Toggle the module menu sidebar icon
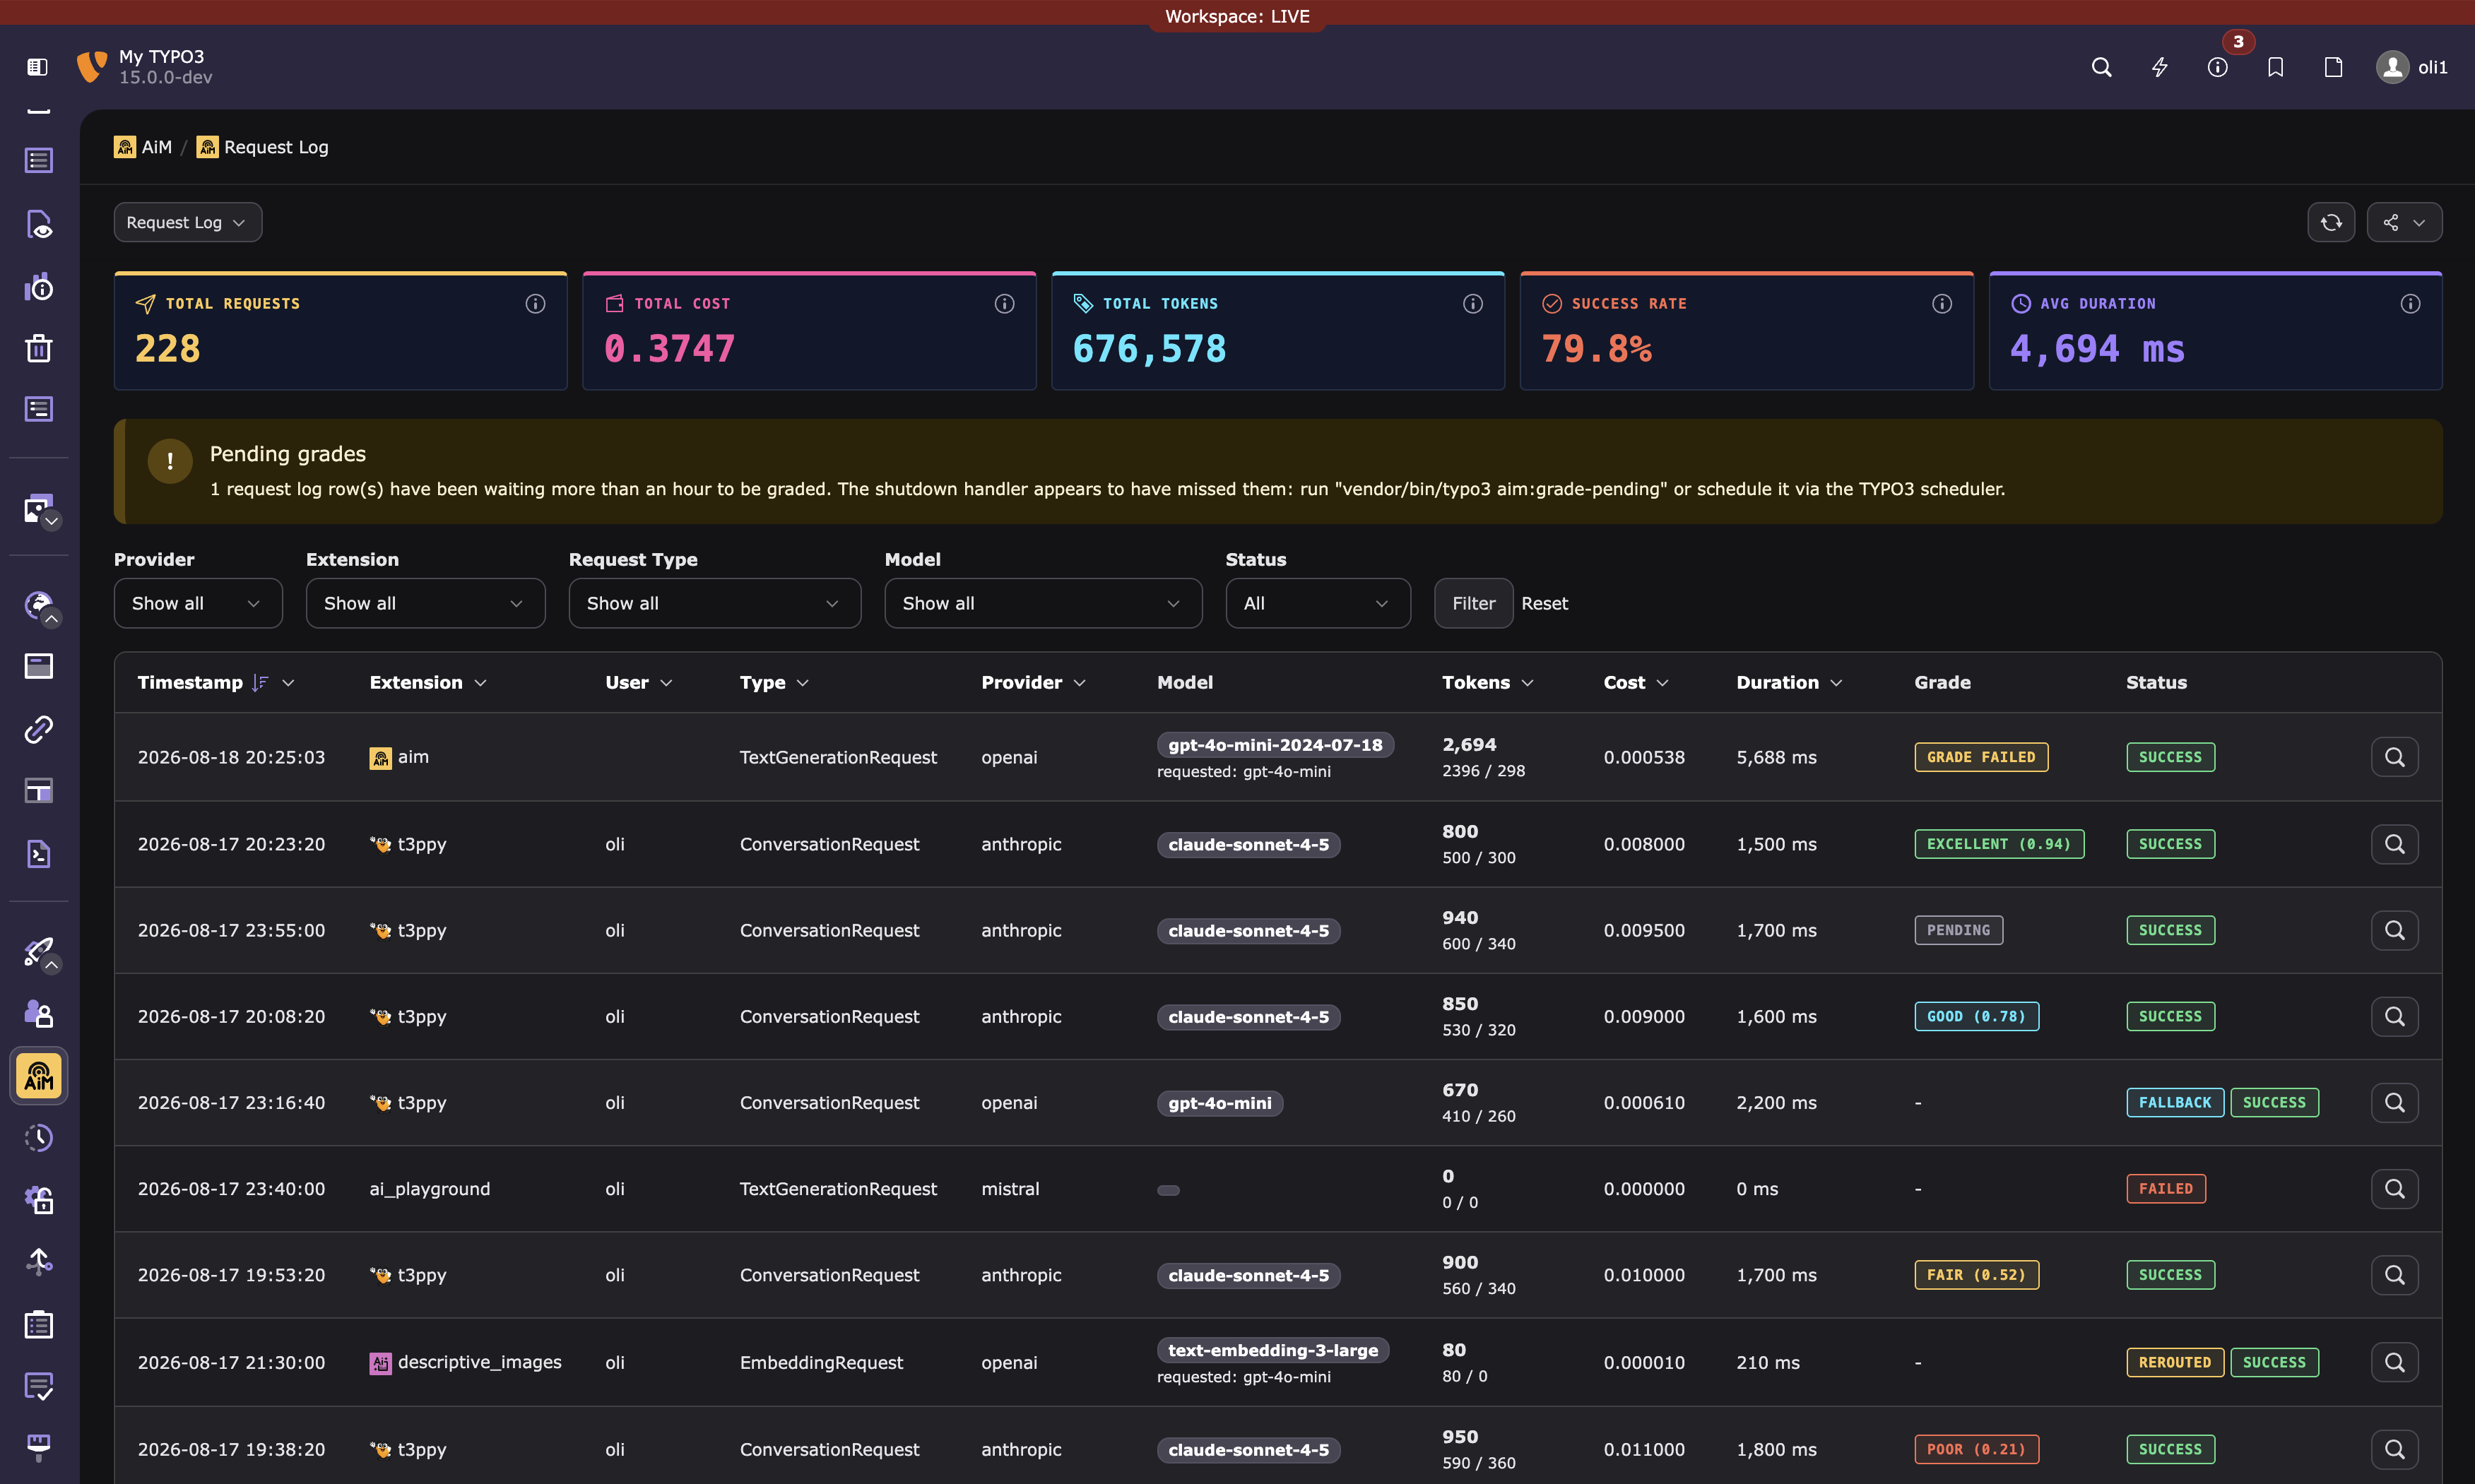Viewport: 2475px width, 1484px height. click(x=37, y=67)
